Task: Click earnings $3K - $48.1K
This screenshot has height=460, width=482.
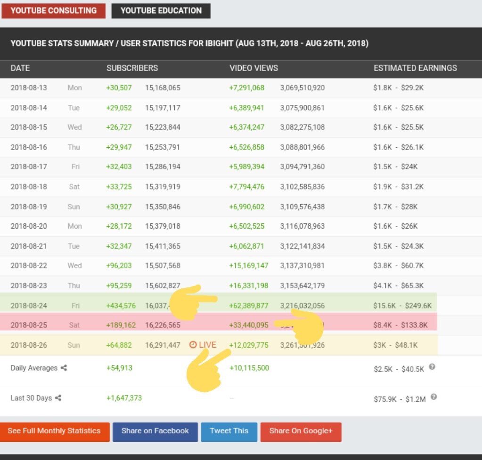Action: (395, 345)
